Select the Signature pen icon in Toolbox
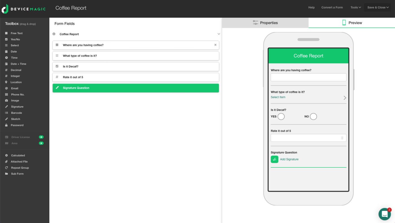This screenshot has width=395, height=223. (x=6, y=107)
